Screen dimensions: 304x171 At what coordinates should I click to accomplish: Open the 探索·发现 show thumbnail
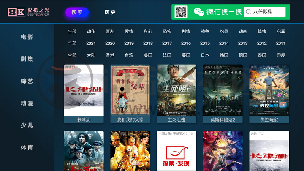(x=176, y=151)
